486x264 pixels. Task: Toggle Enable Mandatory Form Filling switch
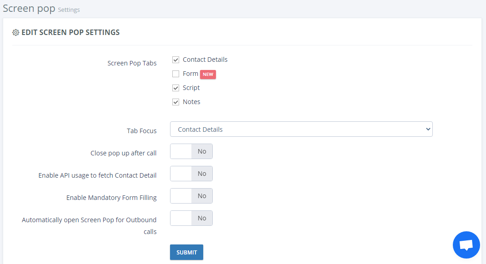pos(191,196)
